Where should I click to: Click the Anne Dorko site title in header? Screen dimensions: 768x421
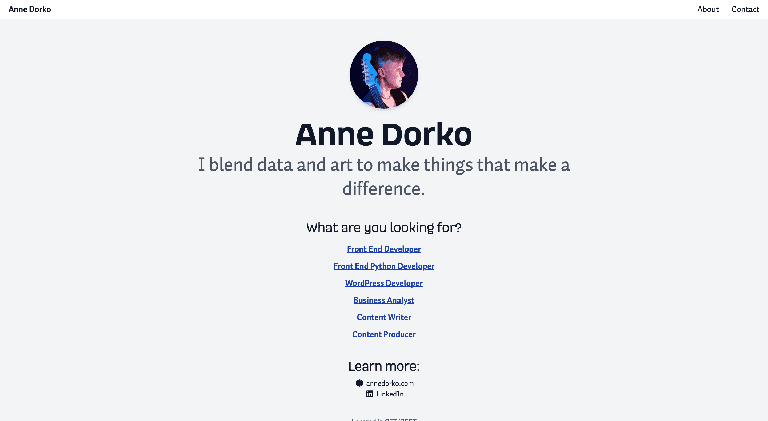click(x=30, y=9)
